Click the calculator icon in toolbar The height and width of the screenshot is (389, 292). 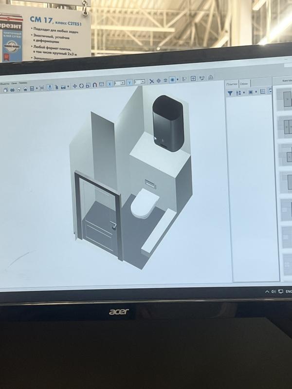[x=32, y=89]
